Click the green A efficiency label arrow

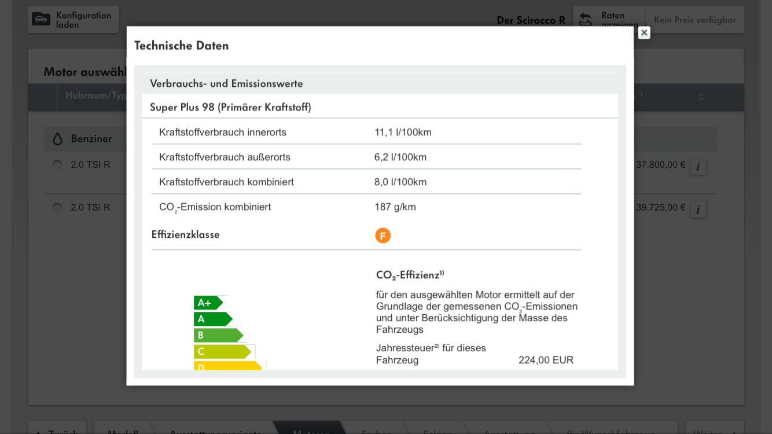coord(213,319)
